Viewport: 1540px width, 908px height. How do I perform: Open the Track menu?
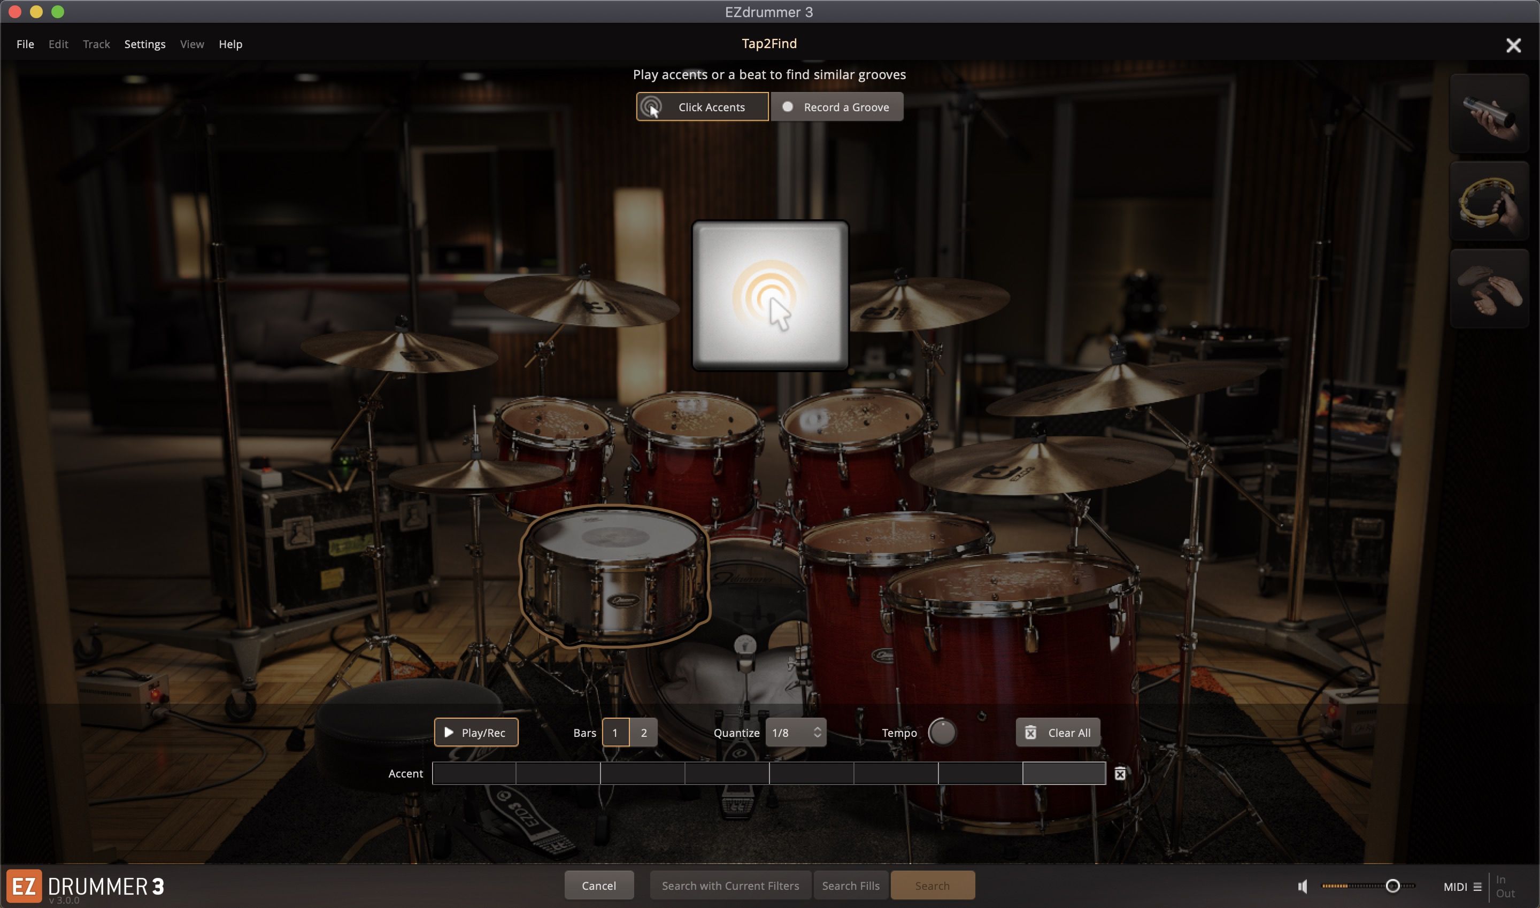(96, 44)
